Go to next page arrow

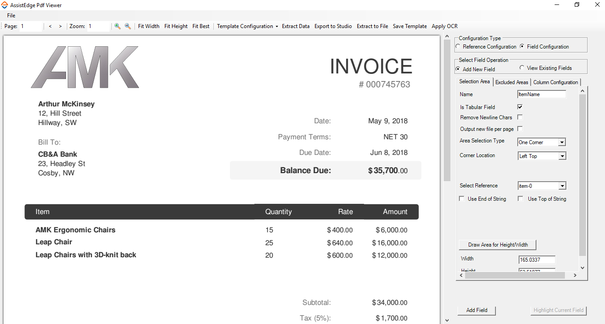pyautogui.click(x=60, y=26)
